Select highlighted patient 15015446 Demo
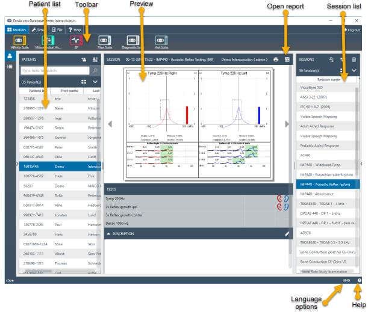This screenshot has height=312, width=368. [60, 167]
